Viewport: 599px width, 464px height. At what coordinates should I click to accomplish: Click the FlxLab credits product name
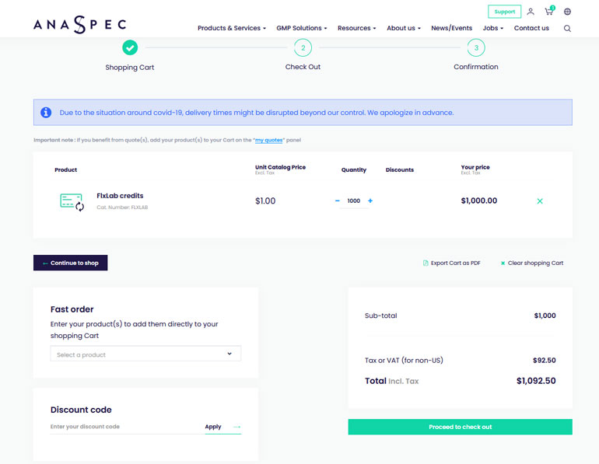tap(120, 196)
